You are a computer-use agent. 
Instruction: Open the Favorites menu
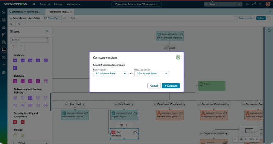45,4
